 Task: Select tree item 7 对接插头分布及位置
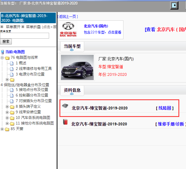pyautogui.click(x=34, y=101)
